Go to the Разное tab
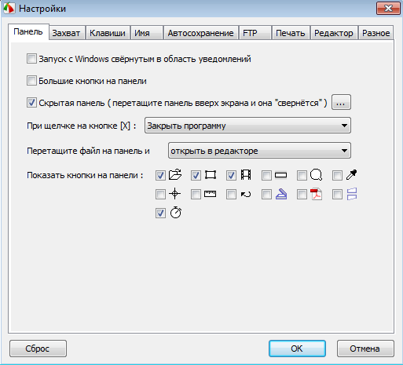The image size is (403, 365). click(x=376, y=33)
